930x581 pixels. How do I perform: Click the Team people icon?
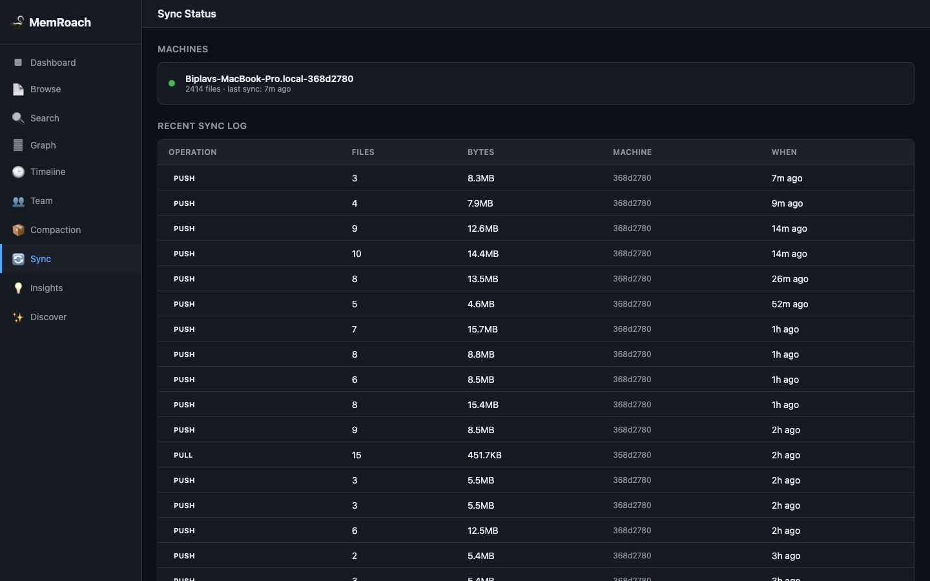[x=18, y=201]
